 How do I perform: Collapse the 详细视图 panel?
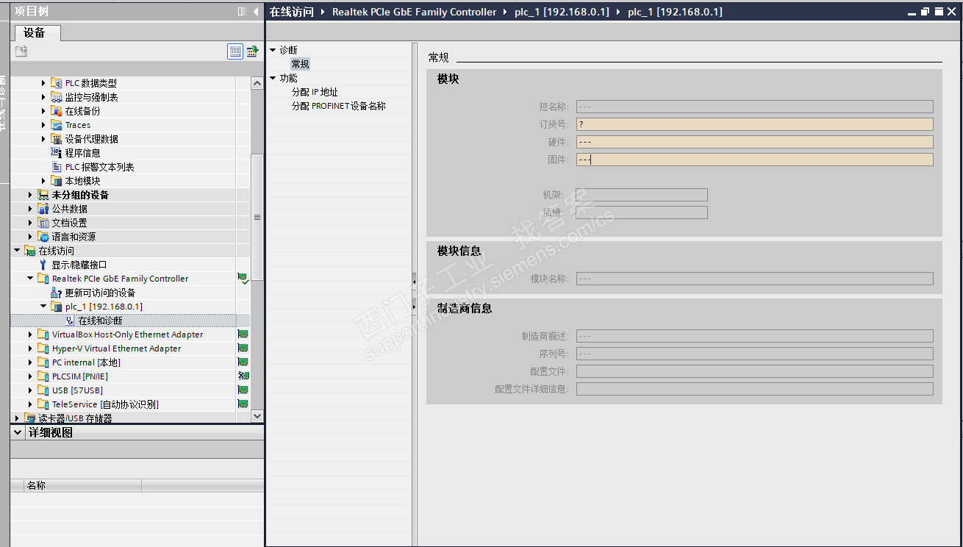(x=18, y=433)
